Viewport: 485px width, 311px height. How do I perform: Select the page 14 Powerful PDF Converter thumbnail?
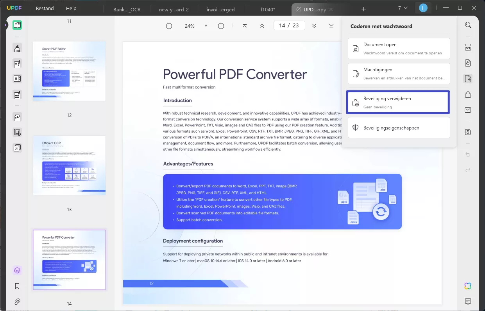tap(69, 260)
